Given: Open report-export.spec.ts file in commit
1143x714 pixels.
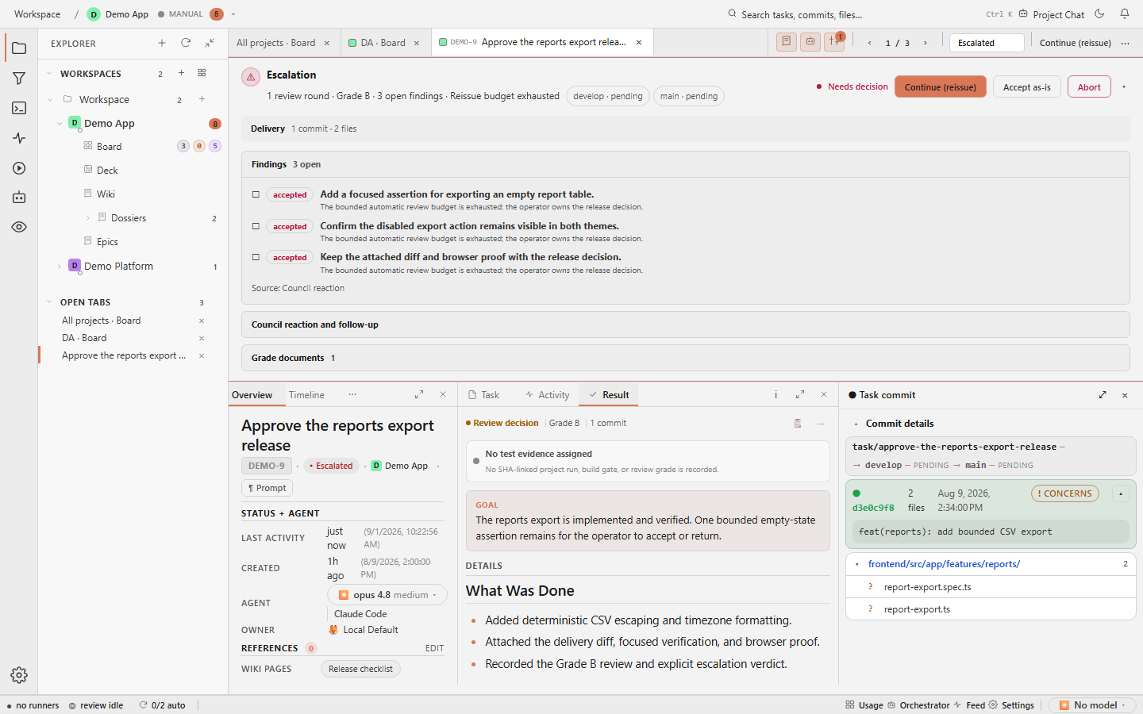Looking at the screenshot, I should tap(927, 587).
